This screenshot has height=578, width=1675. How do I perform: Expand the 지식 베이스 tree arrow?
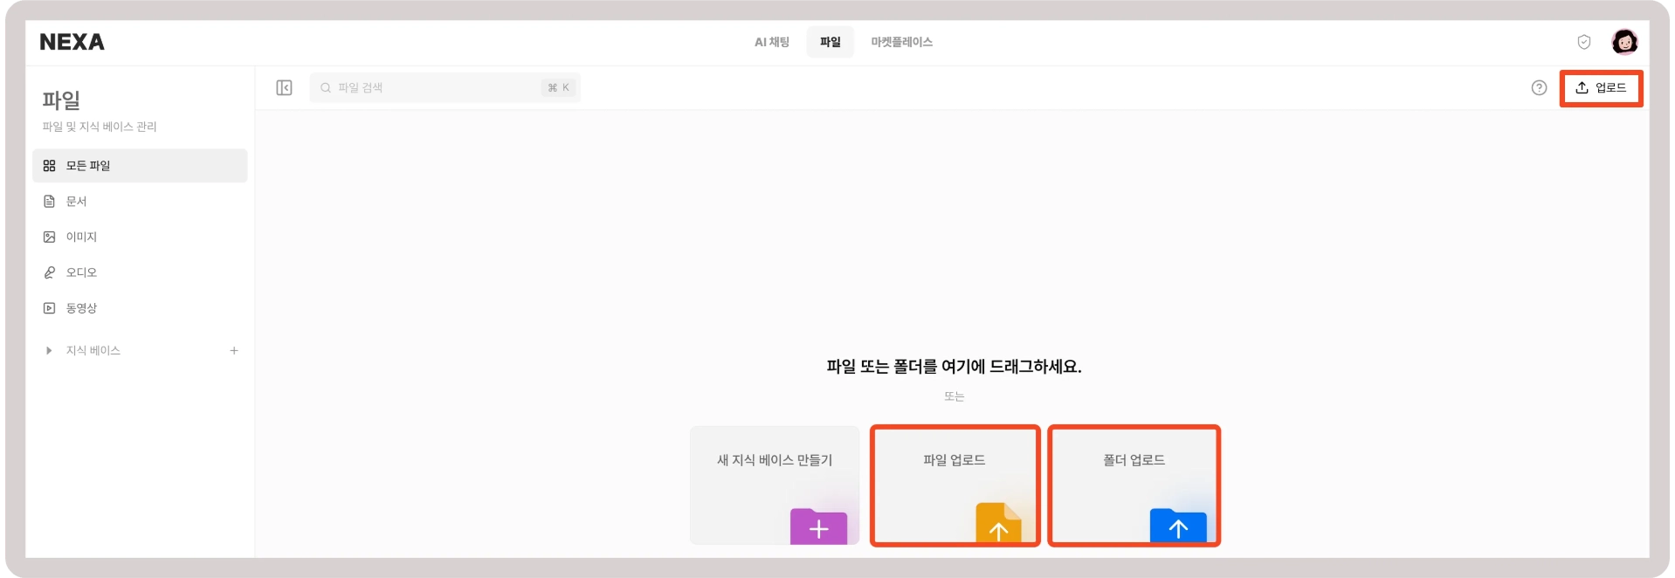(x=49, y=350)
